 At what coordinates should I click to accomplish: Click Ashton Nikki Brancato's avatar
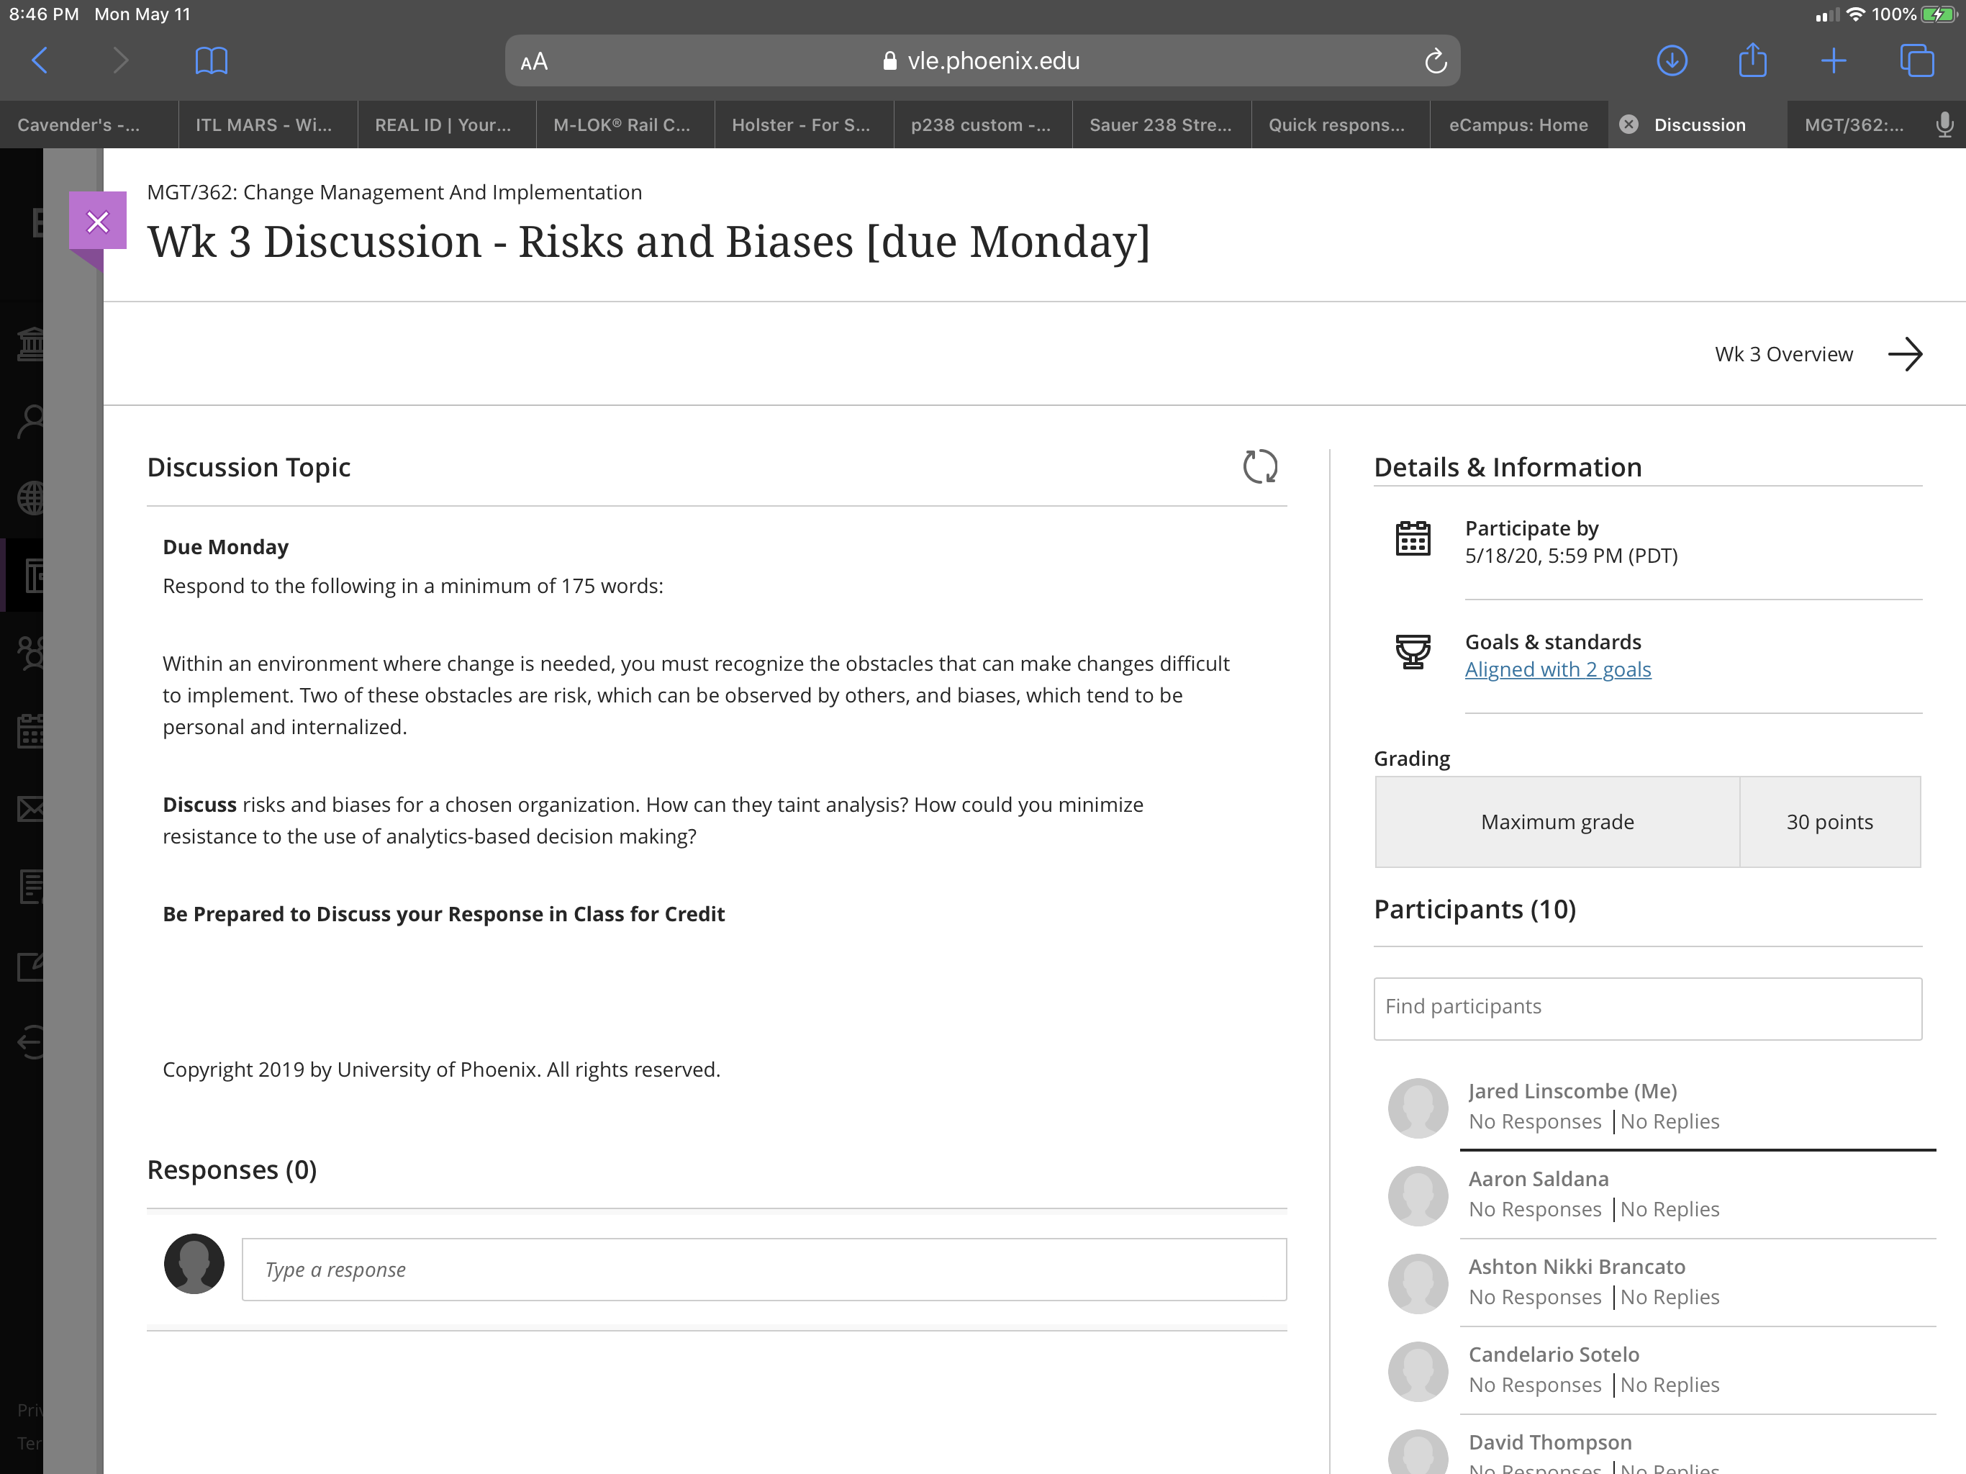click(1418, 1284)
